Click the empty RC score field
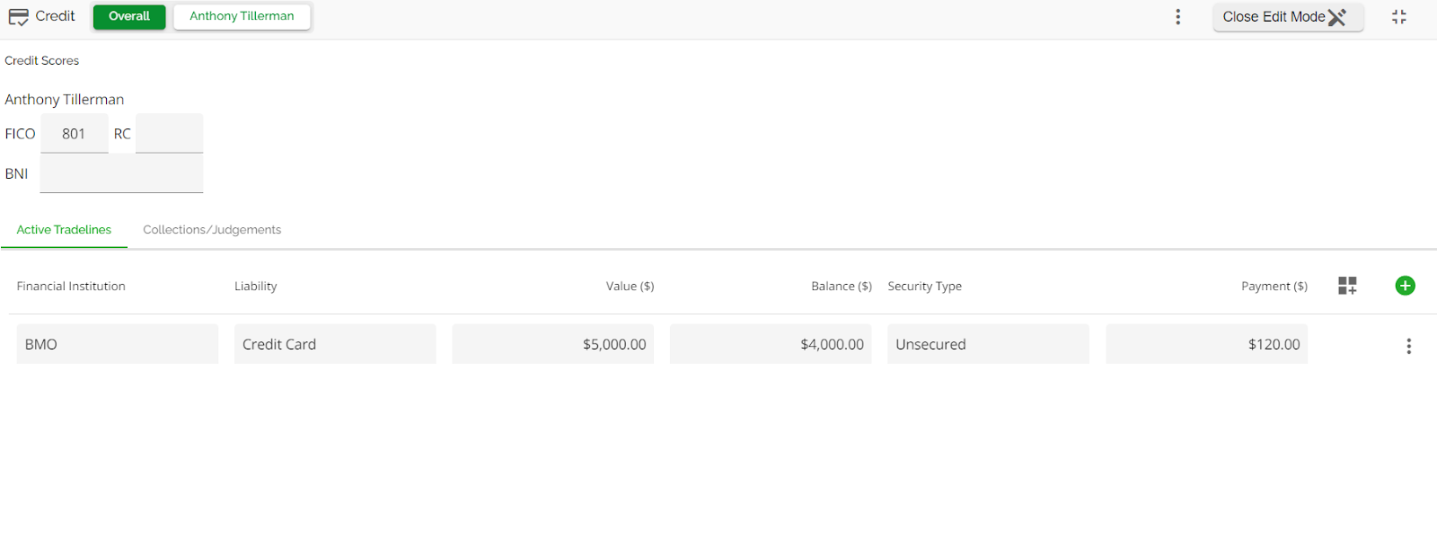The image size is (1437, 548). (169, 133)
